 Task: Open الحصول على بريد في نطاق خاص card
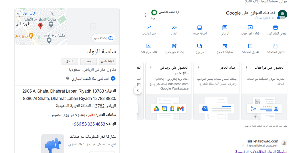tap(168, 91)
